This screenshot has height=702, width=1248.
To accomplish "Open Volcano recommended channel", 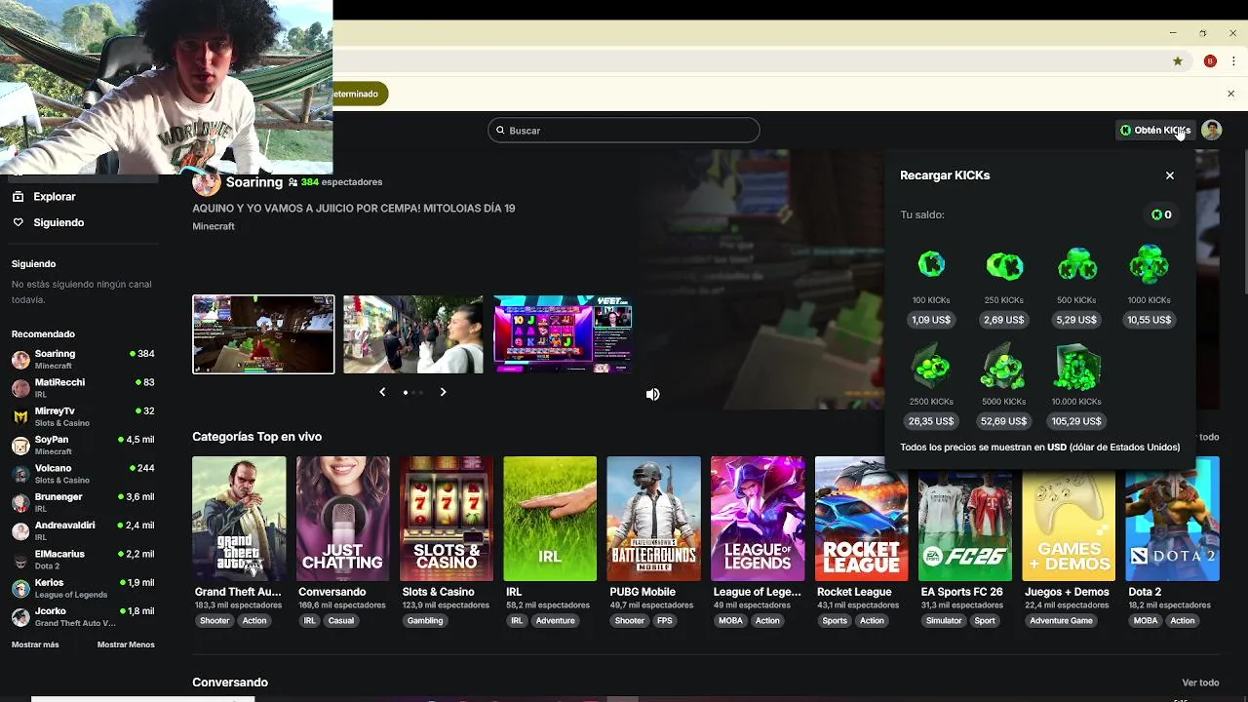I will coord(83,473).
